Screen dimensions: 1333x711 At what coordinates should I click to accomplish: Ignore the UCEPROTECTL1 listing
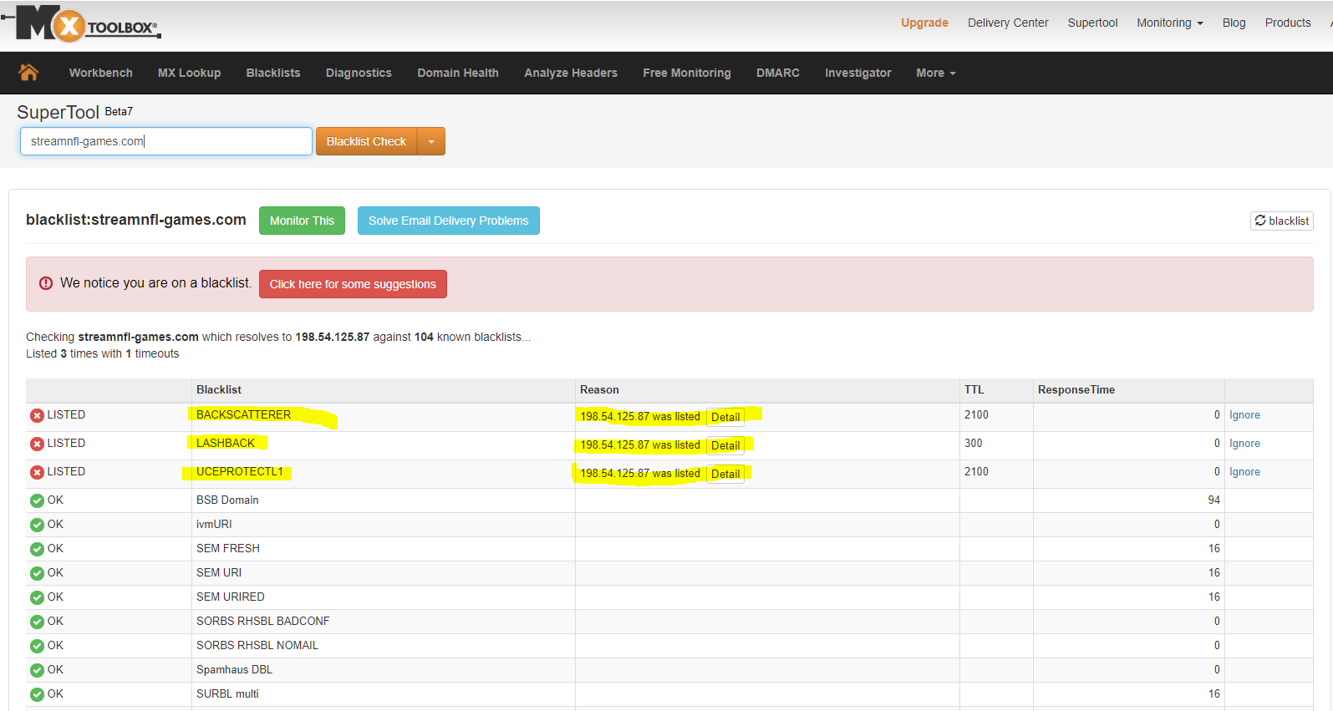pyautogui.click(x=1244, y=472)
